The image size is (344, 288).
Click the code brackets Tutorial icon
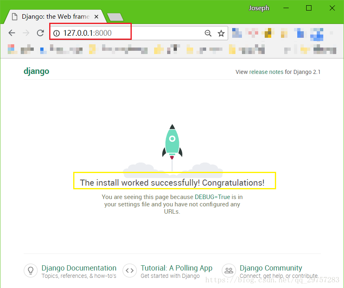click(x=130, y=271)
